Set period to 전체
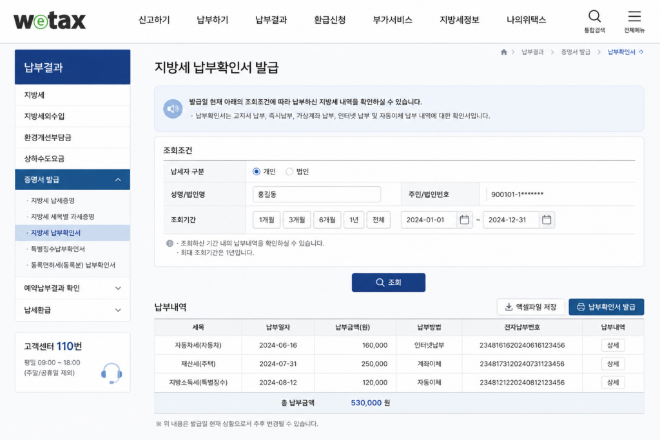Viewport: 660px width, 440px height. 378,220
